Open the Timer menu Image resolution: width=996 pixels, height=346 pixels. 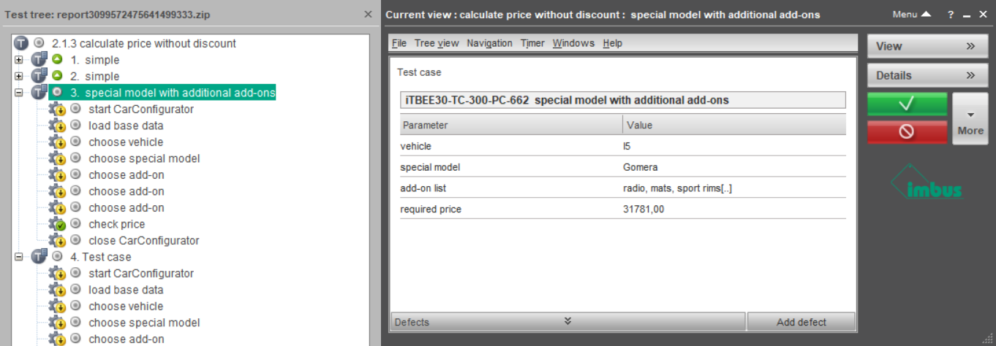(532, 43)
